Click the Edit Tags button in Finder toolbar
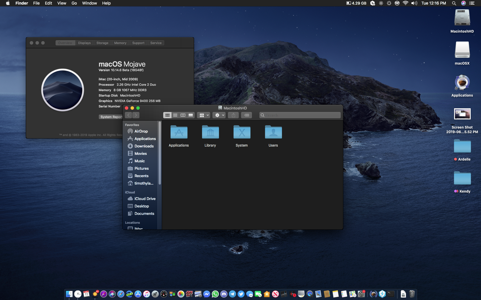481x300 pixels. click(247, 115)
